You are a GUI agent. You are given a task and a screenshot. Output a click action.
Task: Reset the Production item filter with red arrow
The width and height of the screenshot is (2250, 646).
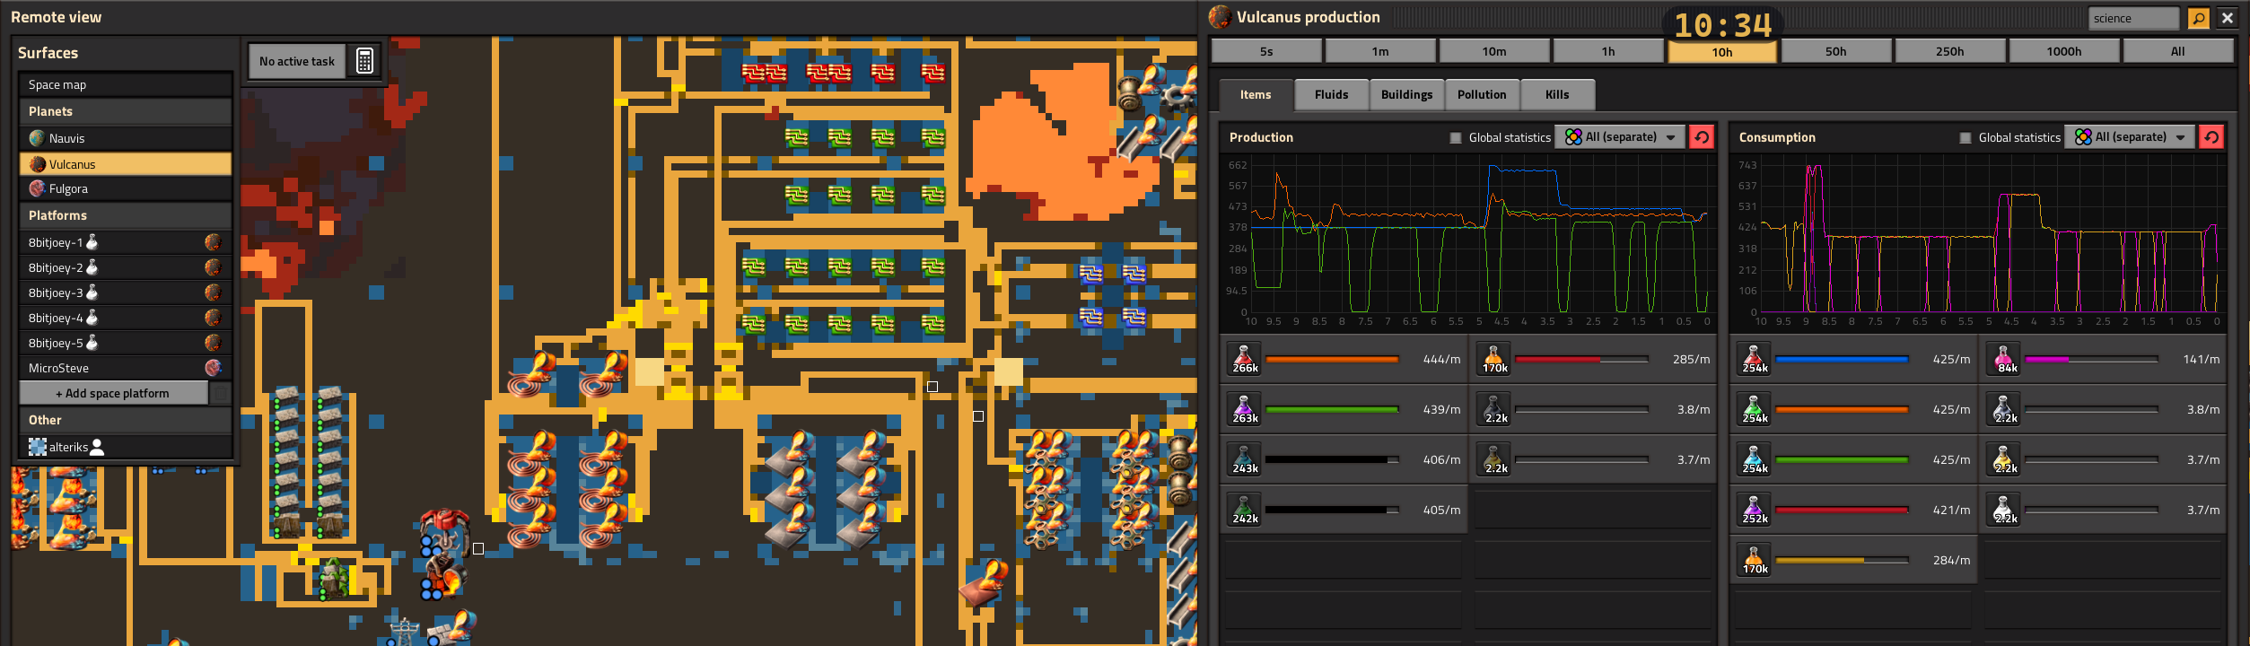(1701, 136)
